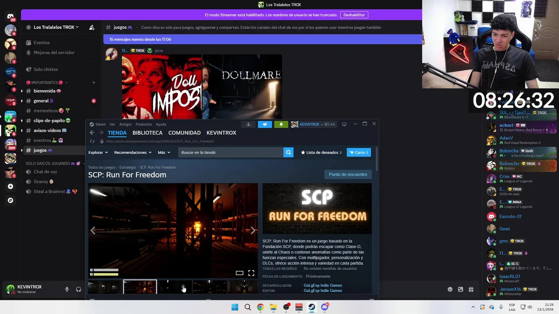The image size is (559, 314).
Task: Open Steam friends icon in title bar
Action: [x=248, y=124]
